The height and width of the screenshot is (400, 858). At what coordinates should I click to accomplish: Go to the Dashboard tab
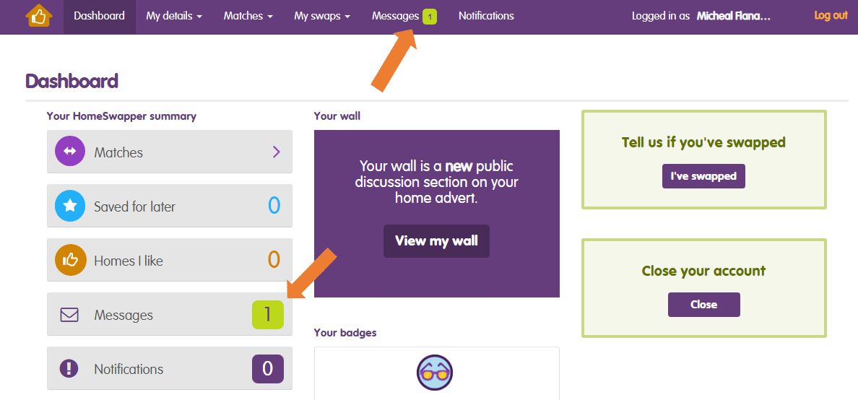click(99, 16)
